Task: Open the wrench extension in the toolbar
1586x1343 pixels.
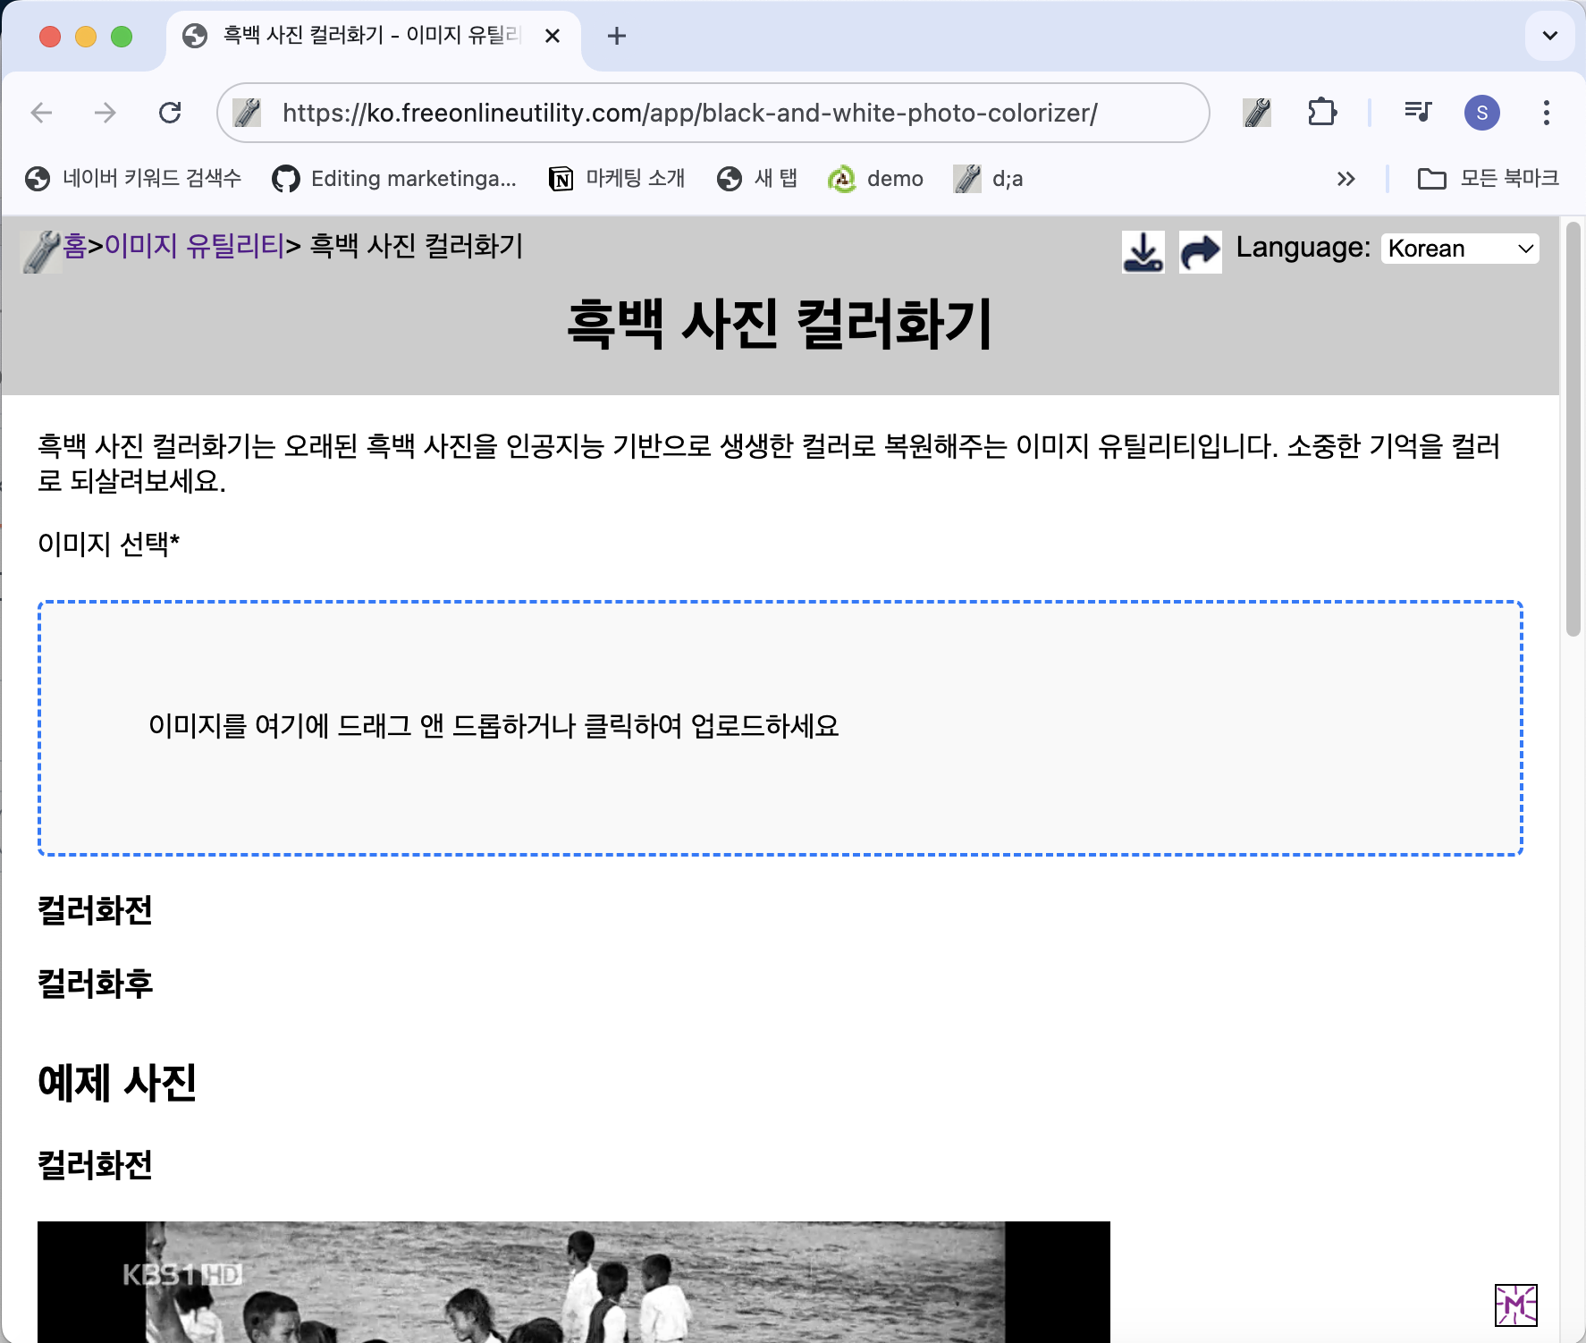Action: [1257, 113]
